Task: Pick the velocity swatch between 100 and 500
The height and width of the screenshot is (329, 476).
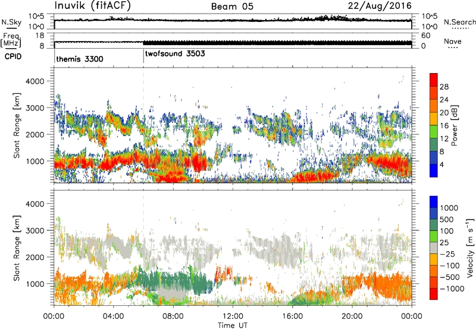Action: click(x=434, y=225)
